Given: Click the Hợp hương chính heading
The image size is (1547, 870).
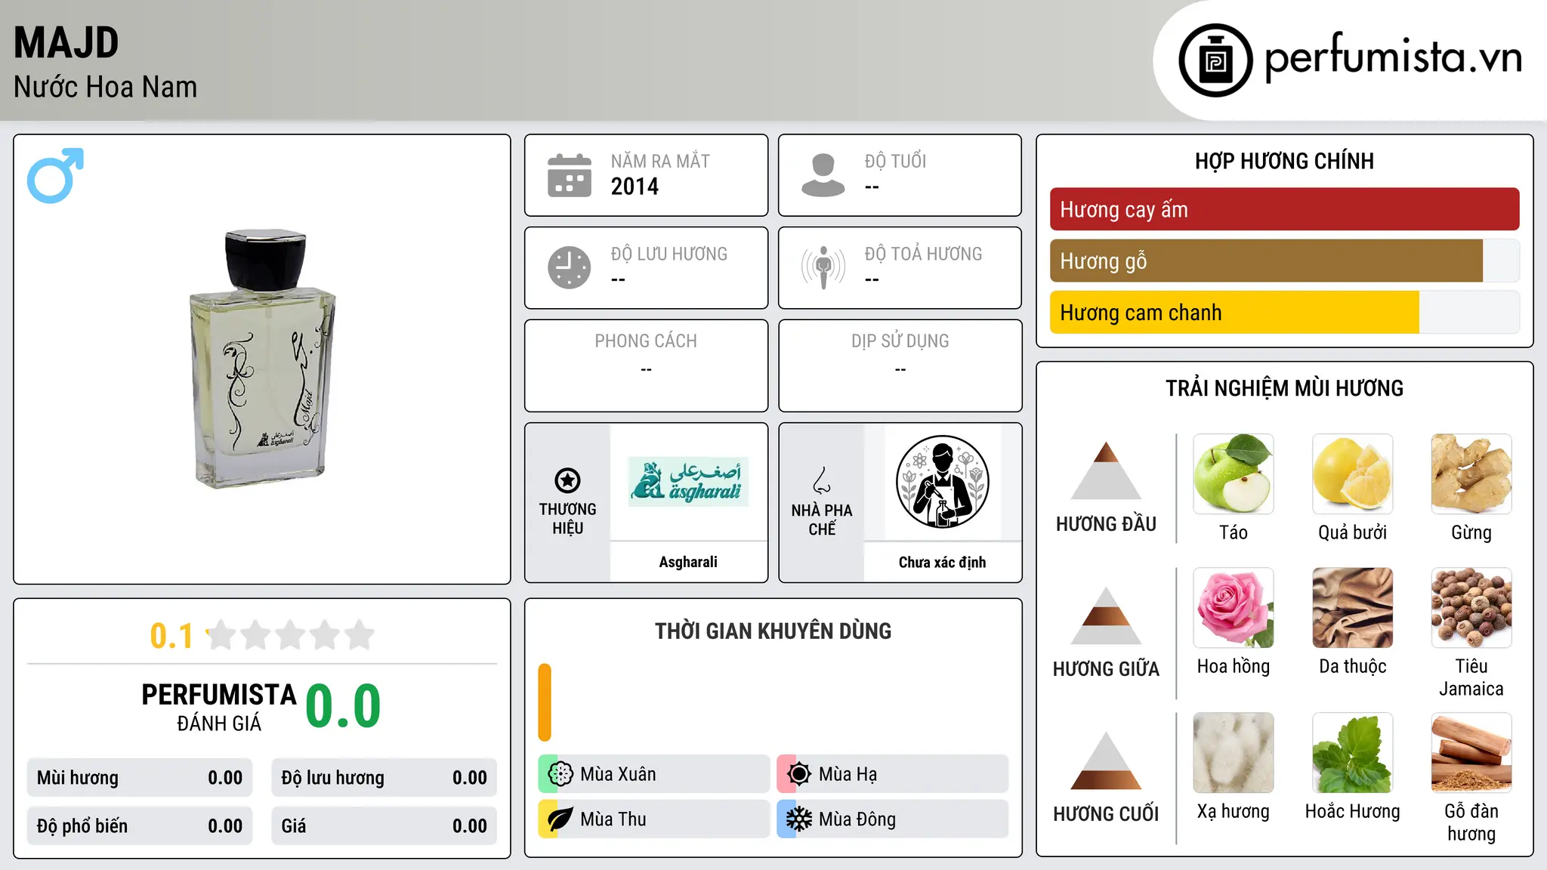Looking at the screenshot, I should 1284,161.
